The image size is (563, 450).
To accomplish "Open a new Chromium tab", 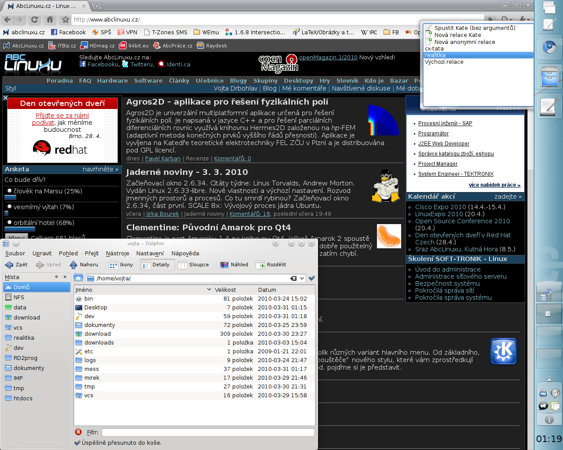I will click(97, 6).
